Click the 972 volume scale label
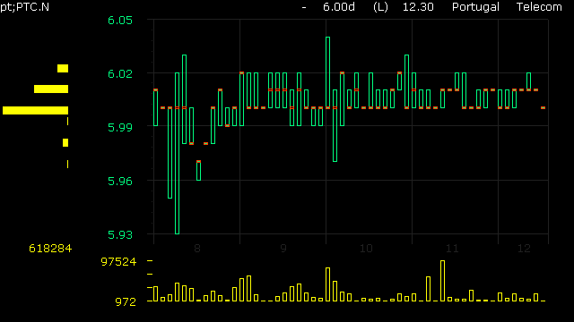This screenshot has height=322, width=574. [126, 302]
